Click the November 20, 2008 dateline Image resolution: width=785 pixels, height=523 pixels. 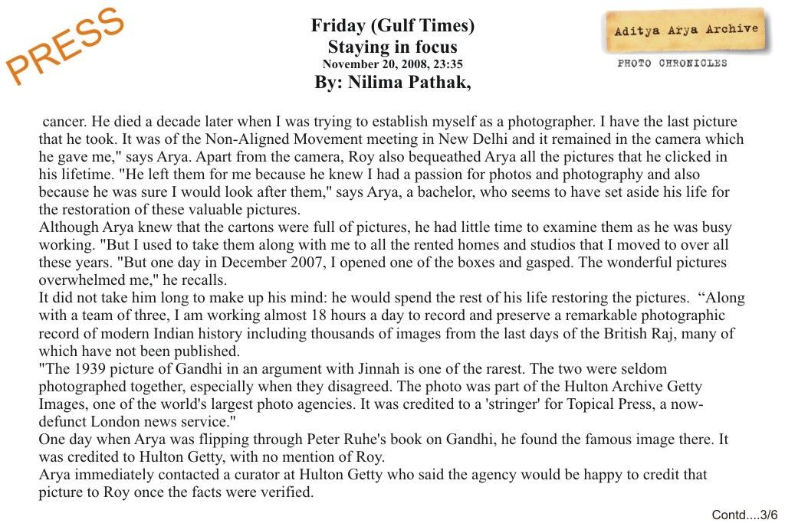(392, 64)
